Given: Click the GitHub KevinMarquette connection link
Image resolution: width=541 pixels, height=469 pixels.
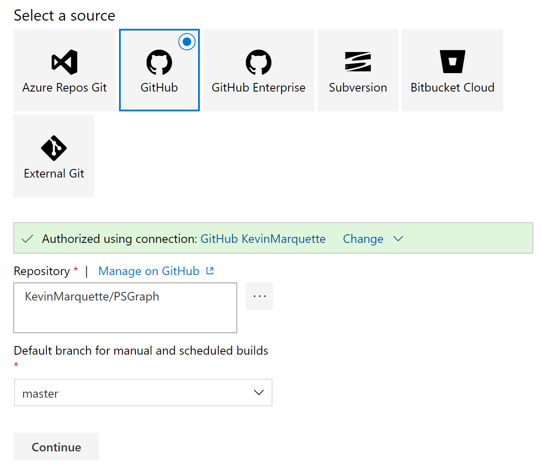Looking at the screenshot, I should pyautogui.click(x=263, y=239).
